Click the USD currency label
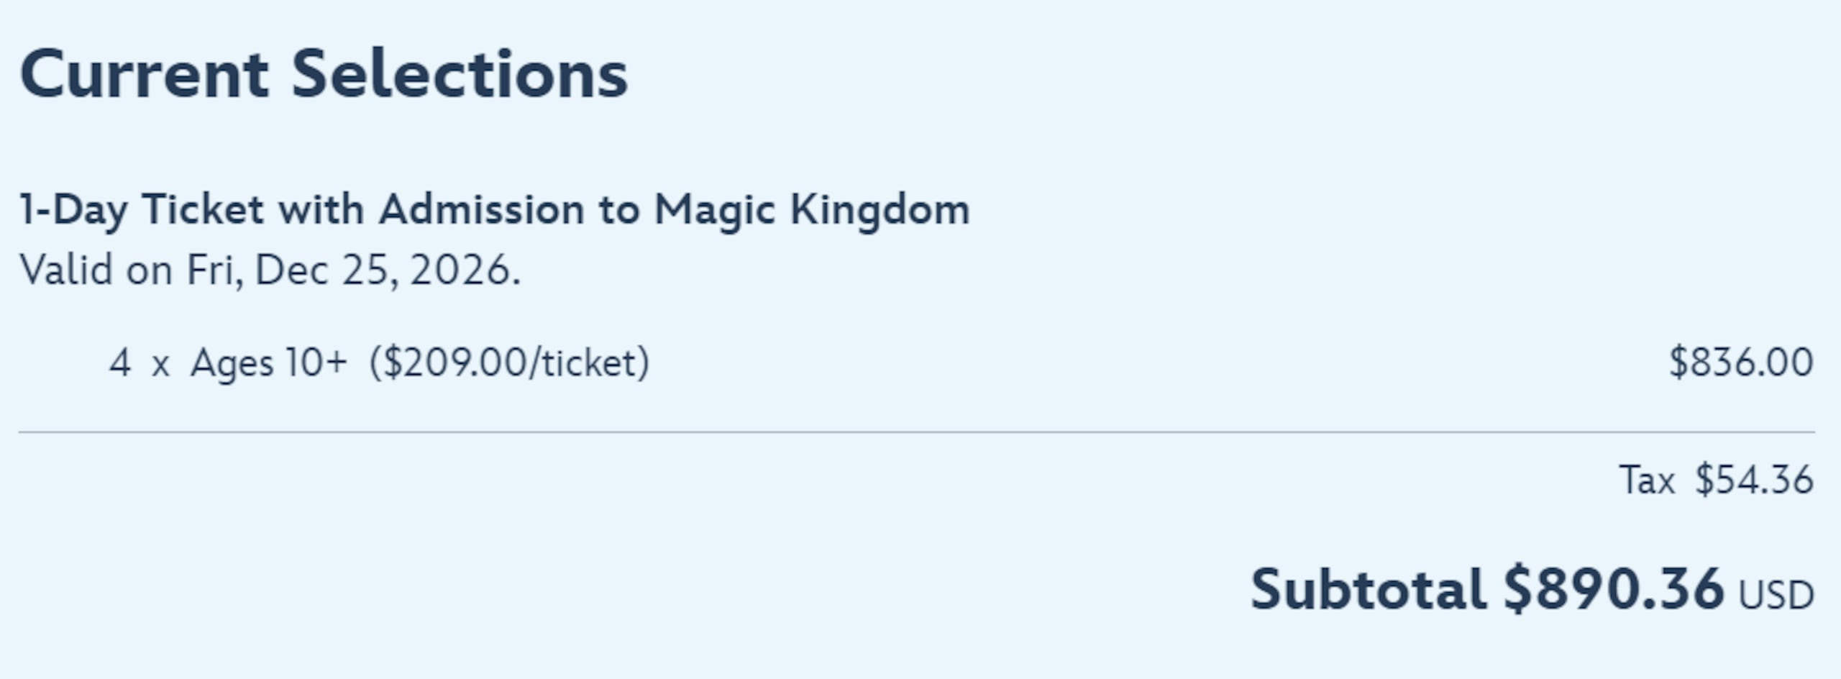Viewport: 1841px width, 679px height. coord(1776,596)
